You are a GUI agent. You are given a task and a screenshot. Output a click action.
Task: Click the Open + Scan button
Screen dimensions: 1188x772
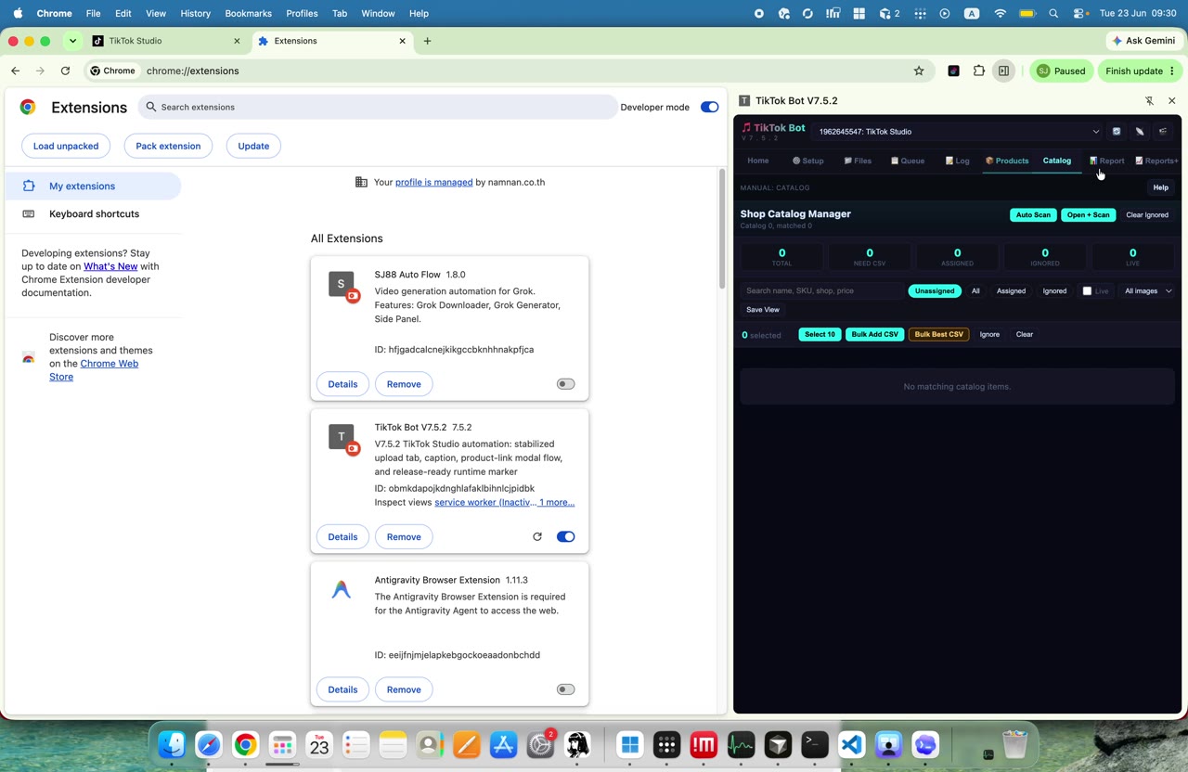click(1088, 214)
